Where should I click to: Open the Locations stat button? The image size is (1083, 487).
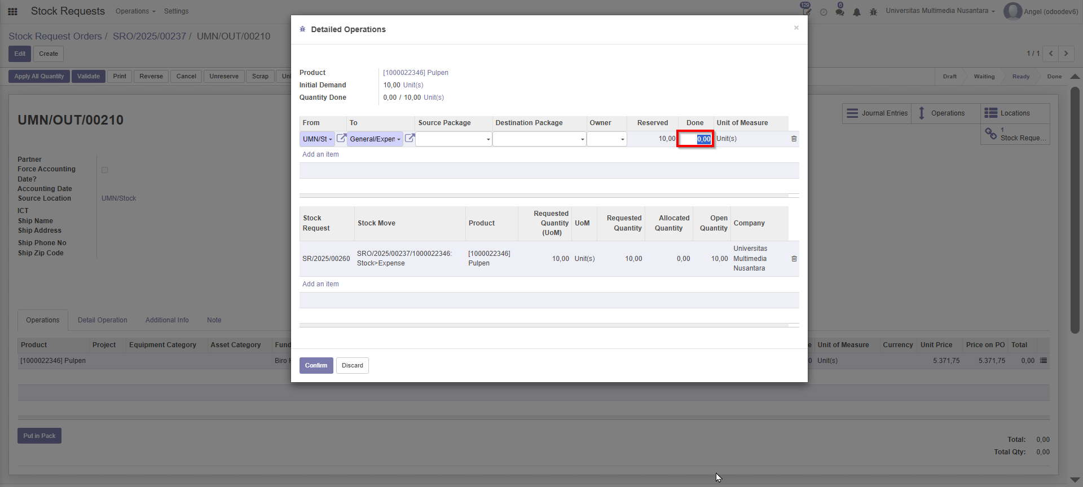(x=1015, y=113)
